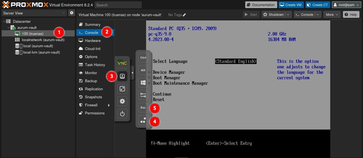Image resolution: width=363 pixels, height=158 pixels.
Task: Select localnetwork (aurum-vault)
Action: point(43,40)
